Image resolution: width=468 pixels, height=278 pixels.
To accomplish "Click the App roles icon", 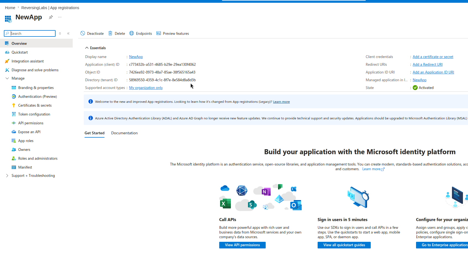I will pos(14,141).
